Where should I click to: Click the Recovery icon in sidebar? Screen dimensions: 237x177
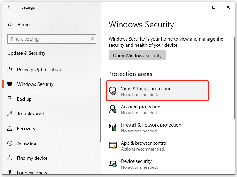pos(10,129)
